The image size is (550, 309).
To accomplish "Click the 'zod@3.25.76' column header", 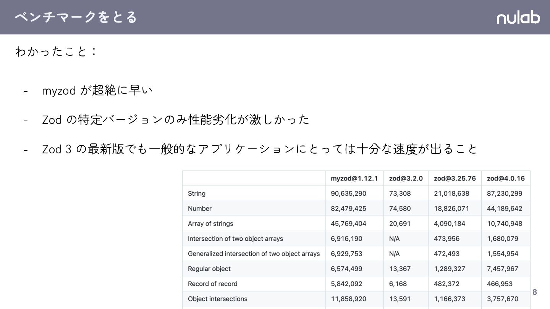I will pyautogui.click(x=455, y=178).
